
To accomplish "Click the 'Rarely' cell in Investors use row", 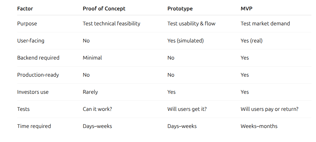I will (90, 92).
